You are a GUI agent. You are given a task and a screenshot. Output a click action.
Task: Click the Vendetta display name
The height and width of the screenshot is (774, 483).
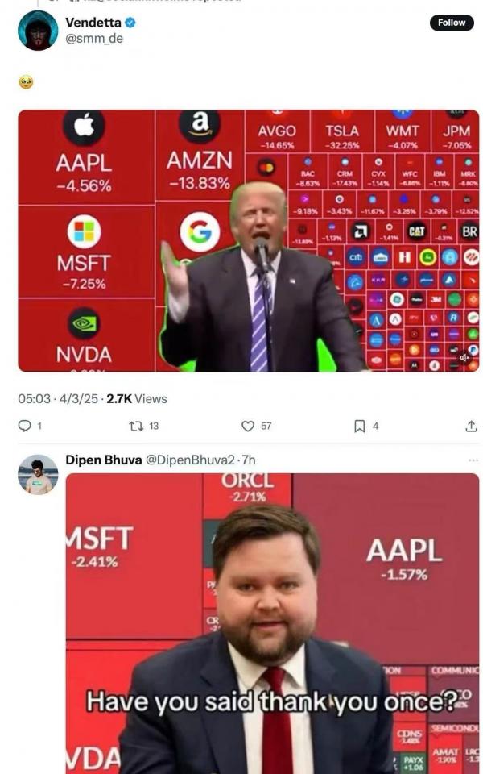(x=93, y=23)
